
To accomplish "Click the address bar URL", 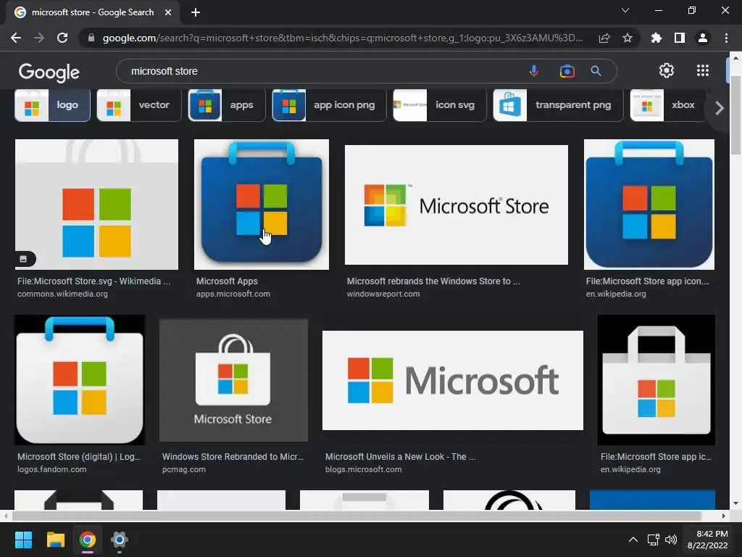I will (x=343, y=38).
